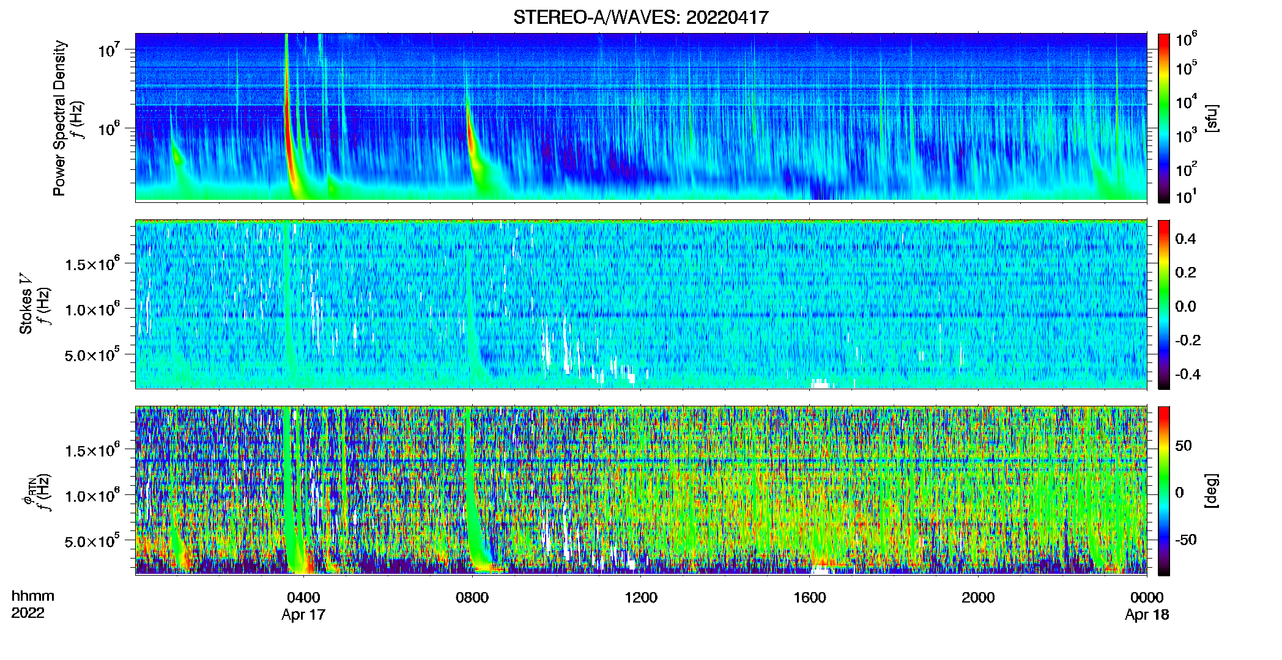Click the Stokes V color bar
This screenshot has width=1282, height=660.
[x=1164, y=304]
